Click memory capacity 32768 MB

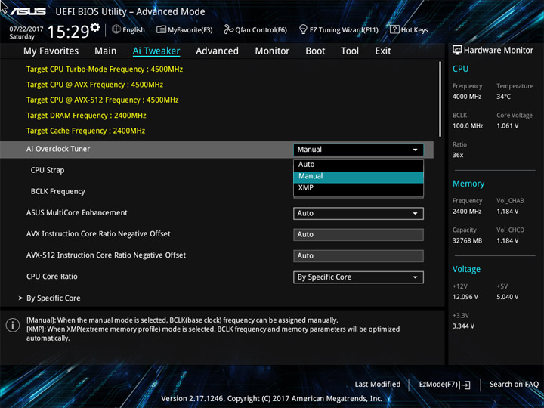(467, 240)
